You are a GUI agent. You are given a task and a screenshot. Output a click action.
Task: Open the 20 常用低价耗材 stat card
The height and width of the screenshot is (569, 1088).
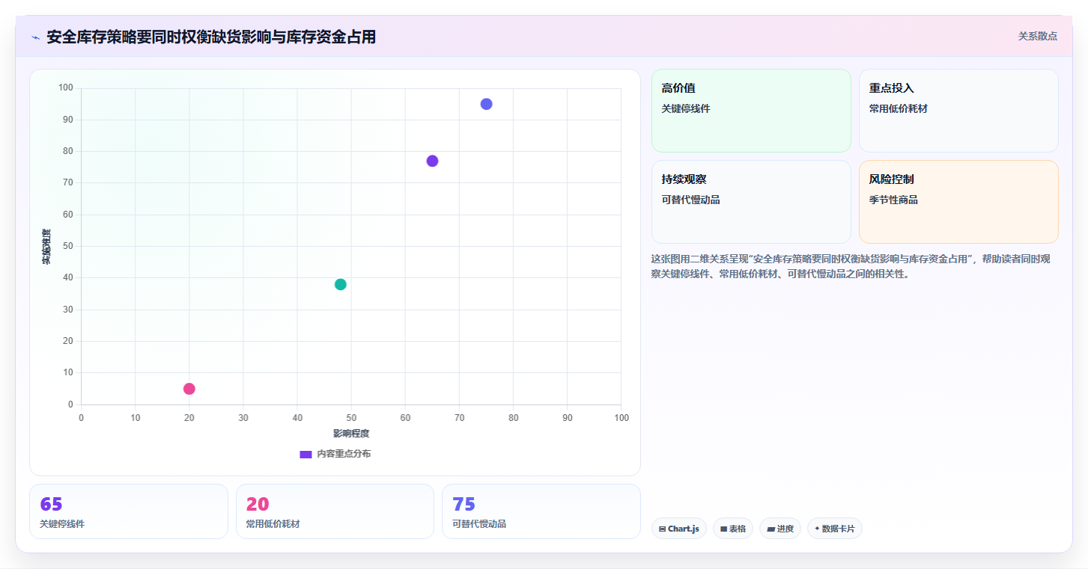pos(335,511)
